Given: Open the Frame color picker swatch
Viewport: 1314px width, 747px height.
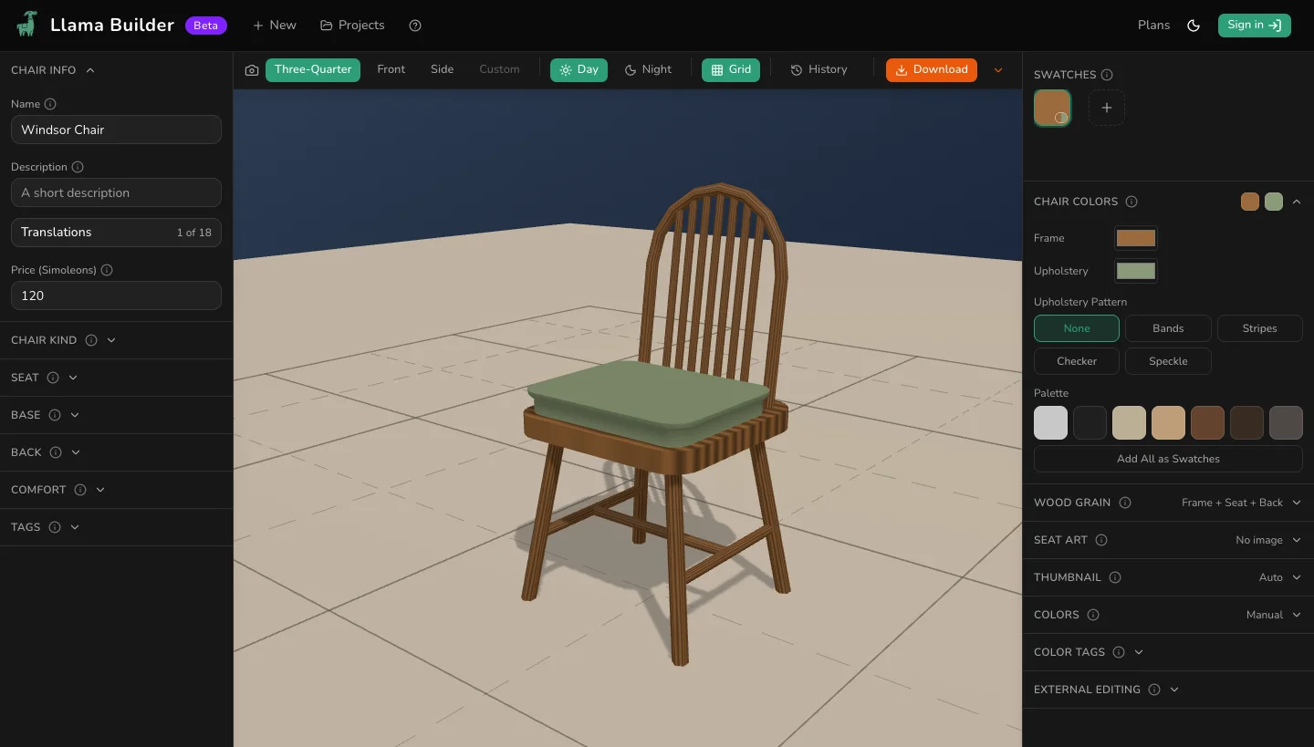Looking at the screenshot, I should click(1136, 238).
